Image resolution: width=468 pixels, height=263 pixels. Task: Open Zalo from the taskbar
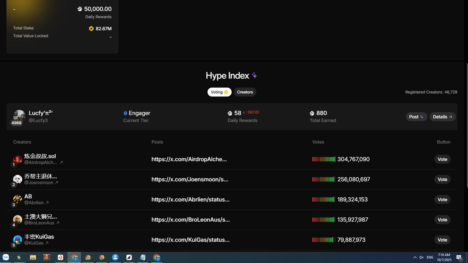[6, 258]
